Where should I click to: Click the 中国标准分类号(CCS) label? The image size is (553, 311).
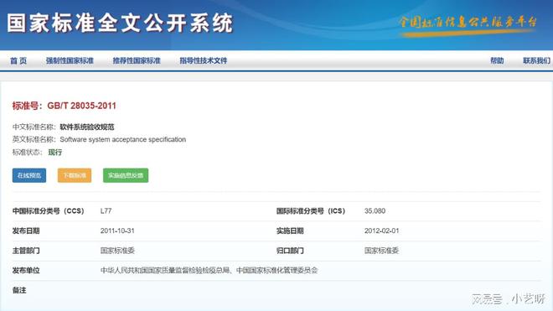(49, 210)
